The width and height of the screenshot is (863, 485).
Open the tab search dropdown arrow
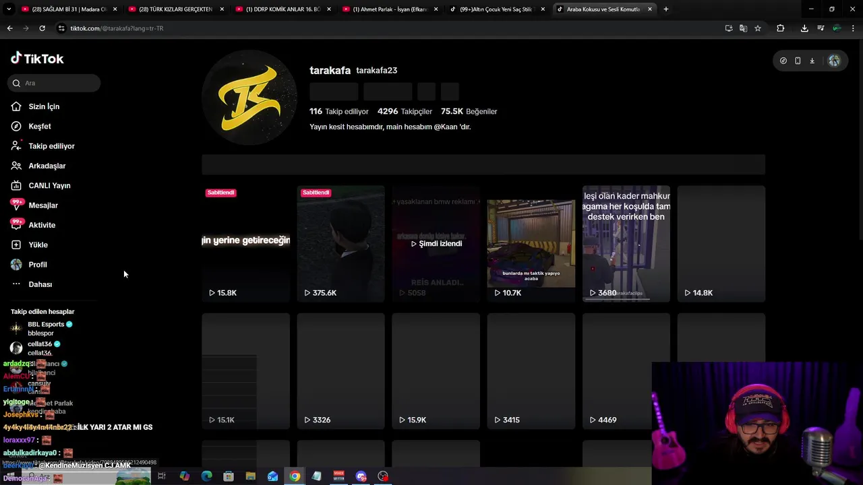coord(9,9)
